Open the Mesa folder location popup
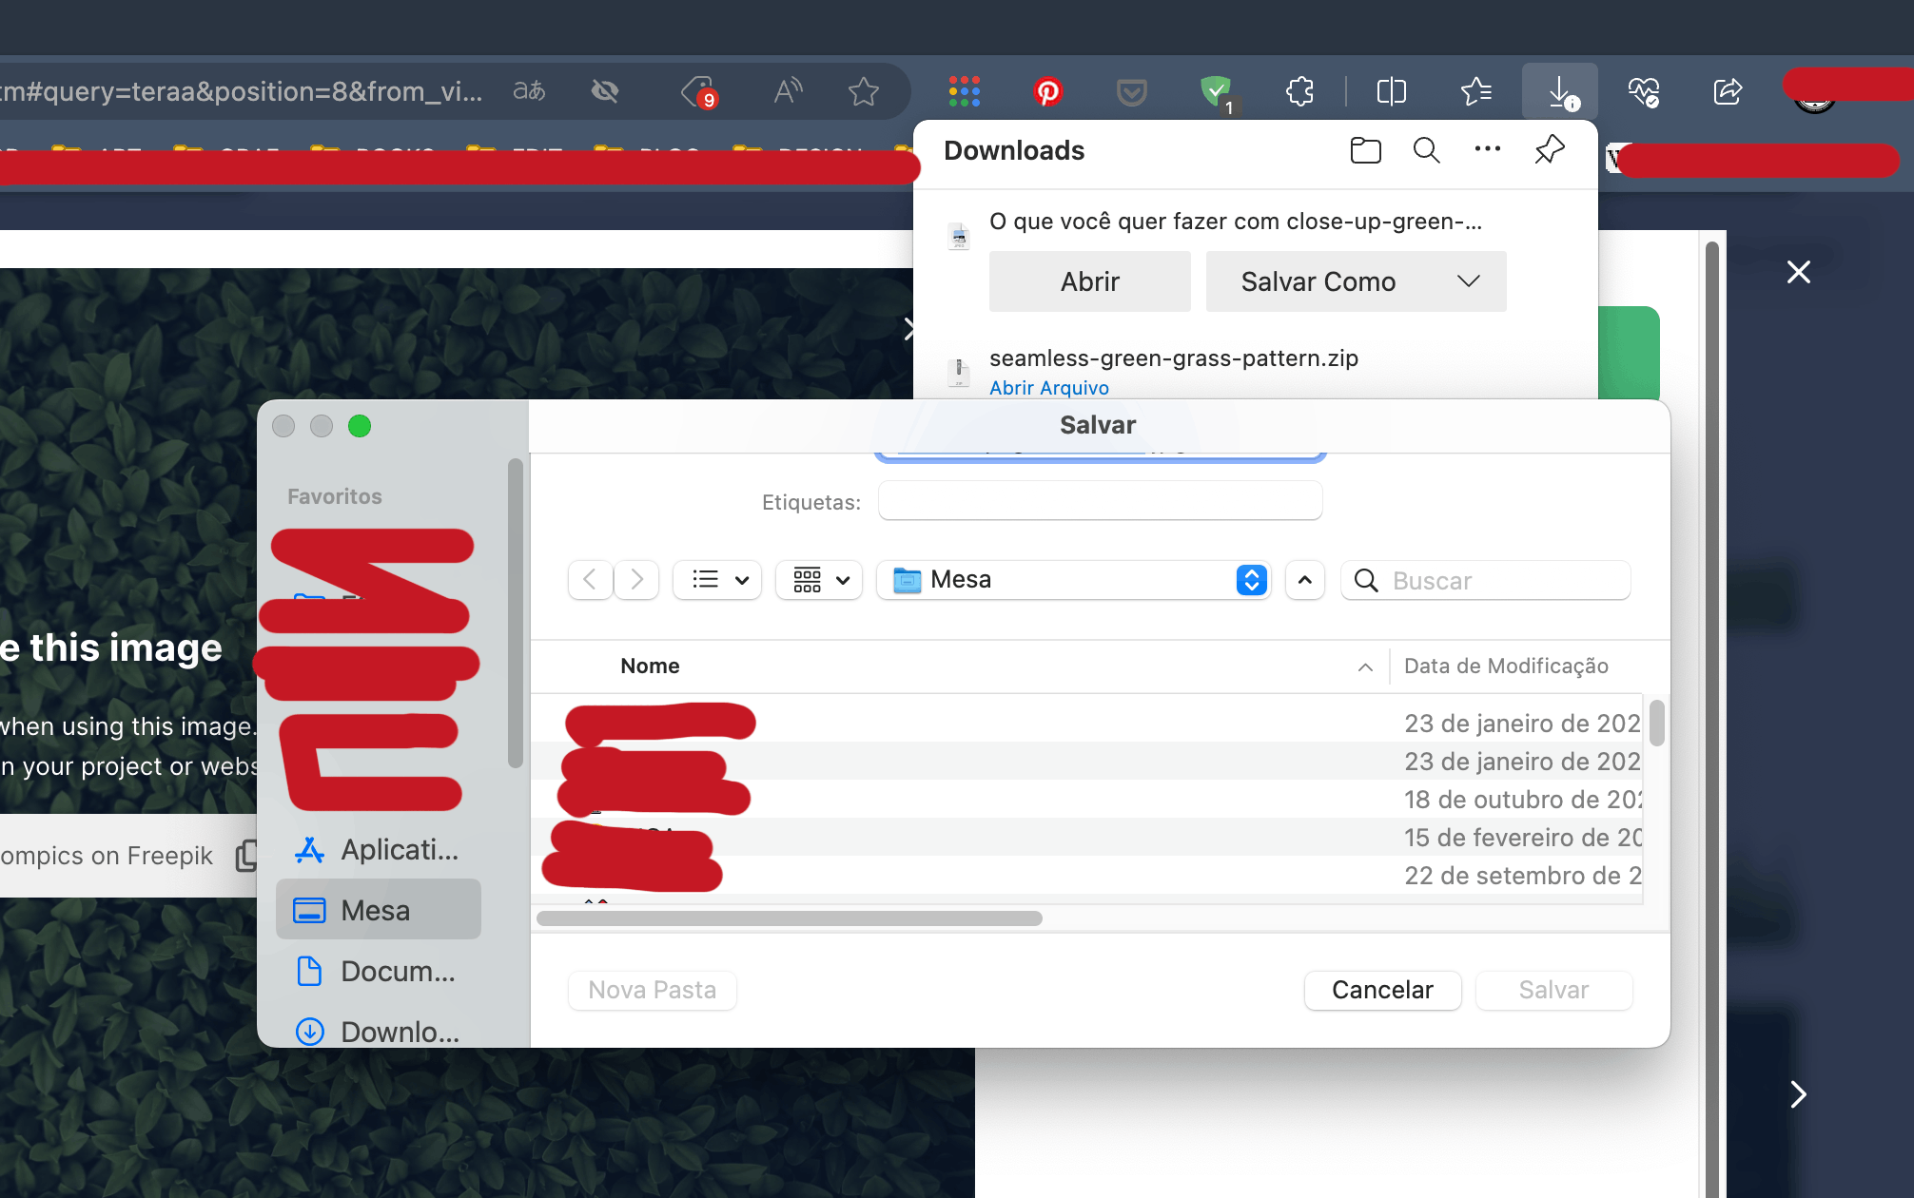 (x=1073, y=580)
